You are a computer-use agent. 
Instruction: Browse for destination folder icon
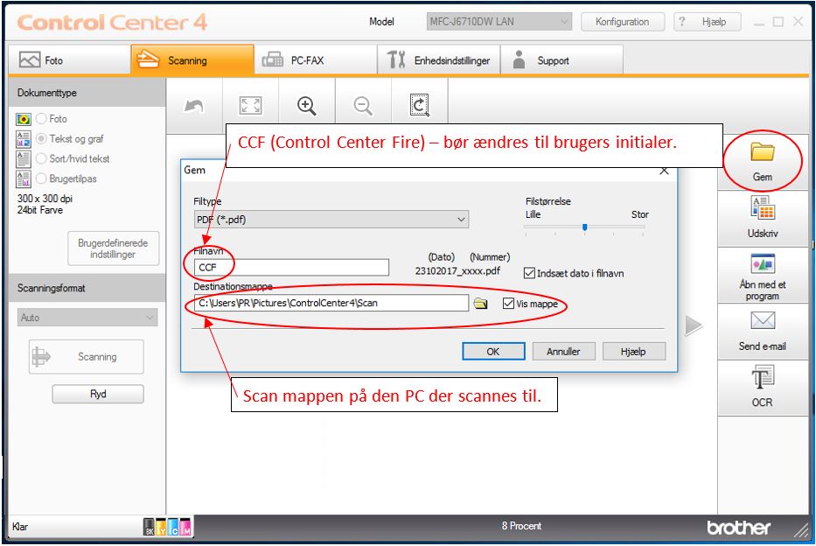[480, 304]
